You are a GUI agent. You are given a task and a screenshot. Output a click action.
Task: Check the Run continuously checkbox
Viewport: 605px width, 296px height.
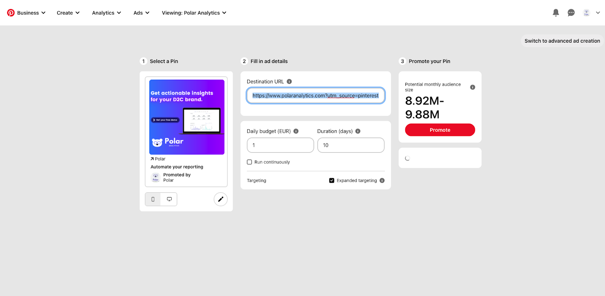coord(250,162)
